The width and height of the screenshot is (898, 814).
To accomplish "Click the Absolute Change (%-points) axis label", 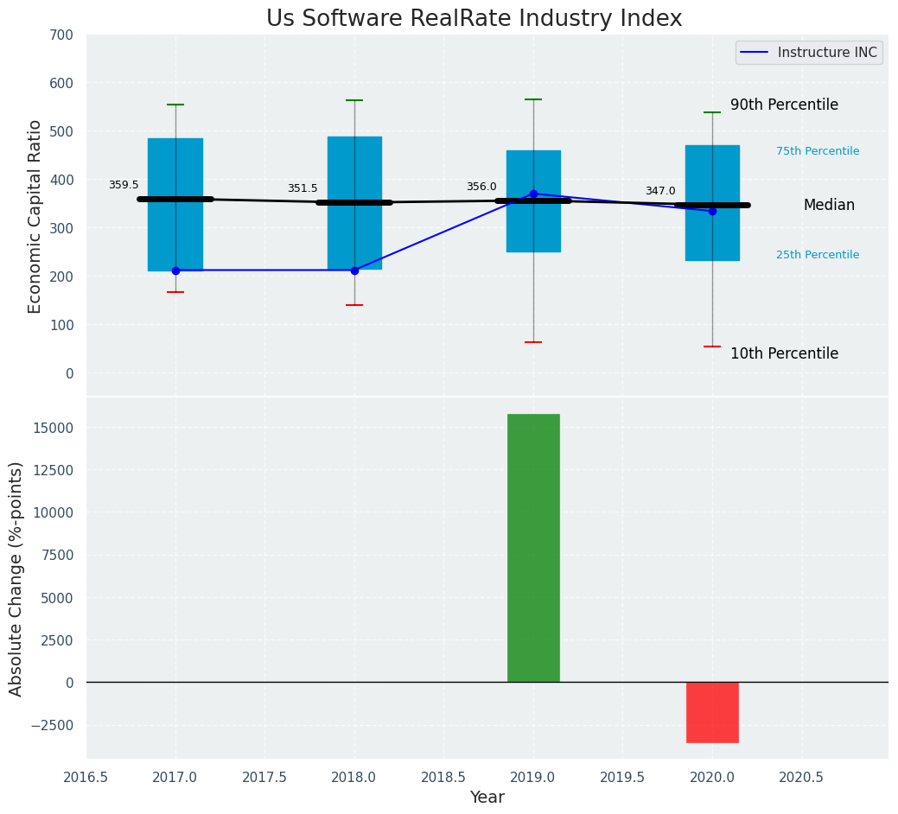I will (16, 578).
